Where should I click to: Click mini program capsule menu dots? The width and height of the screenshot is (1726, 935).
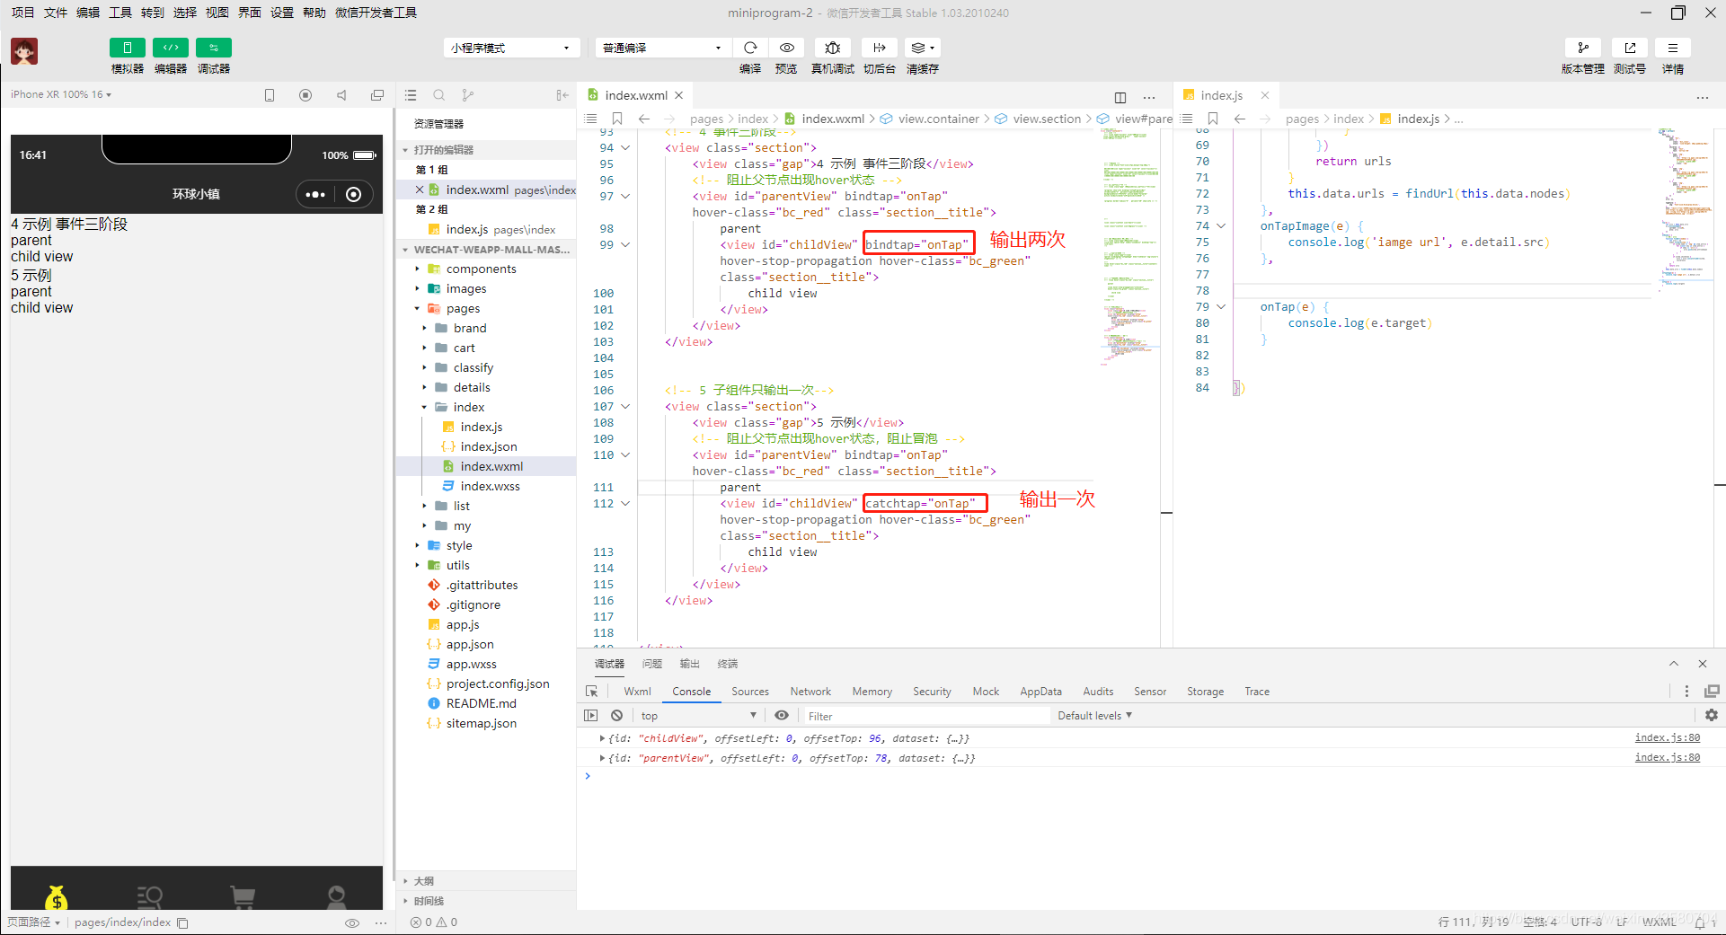[x=315, y=194]
